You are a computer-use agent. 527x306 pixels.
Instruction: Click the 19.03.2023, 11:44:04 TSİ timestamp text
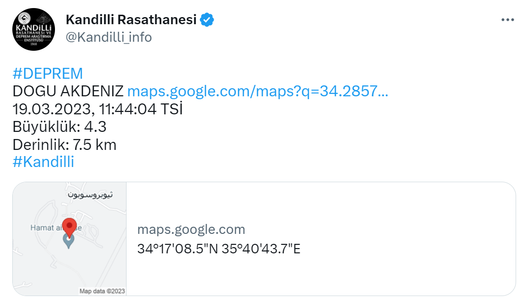(98, 109)
